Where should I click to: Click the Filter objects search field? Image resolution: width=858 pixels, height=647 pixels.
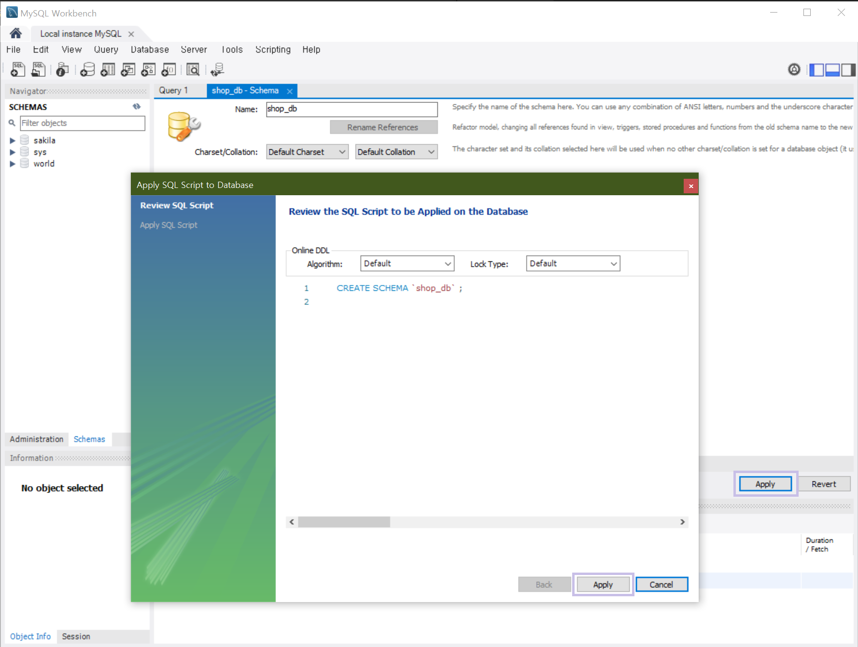pos(83,123)
